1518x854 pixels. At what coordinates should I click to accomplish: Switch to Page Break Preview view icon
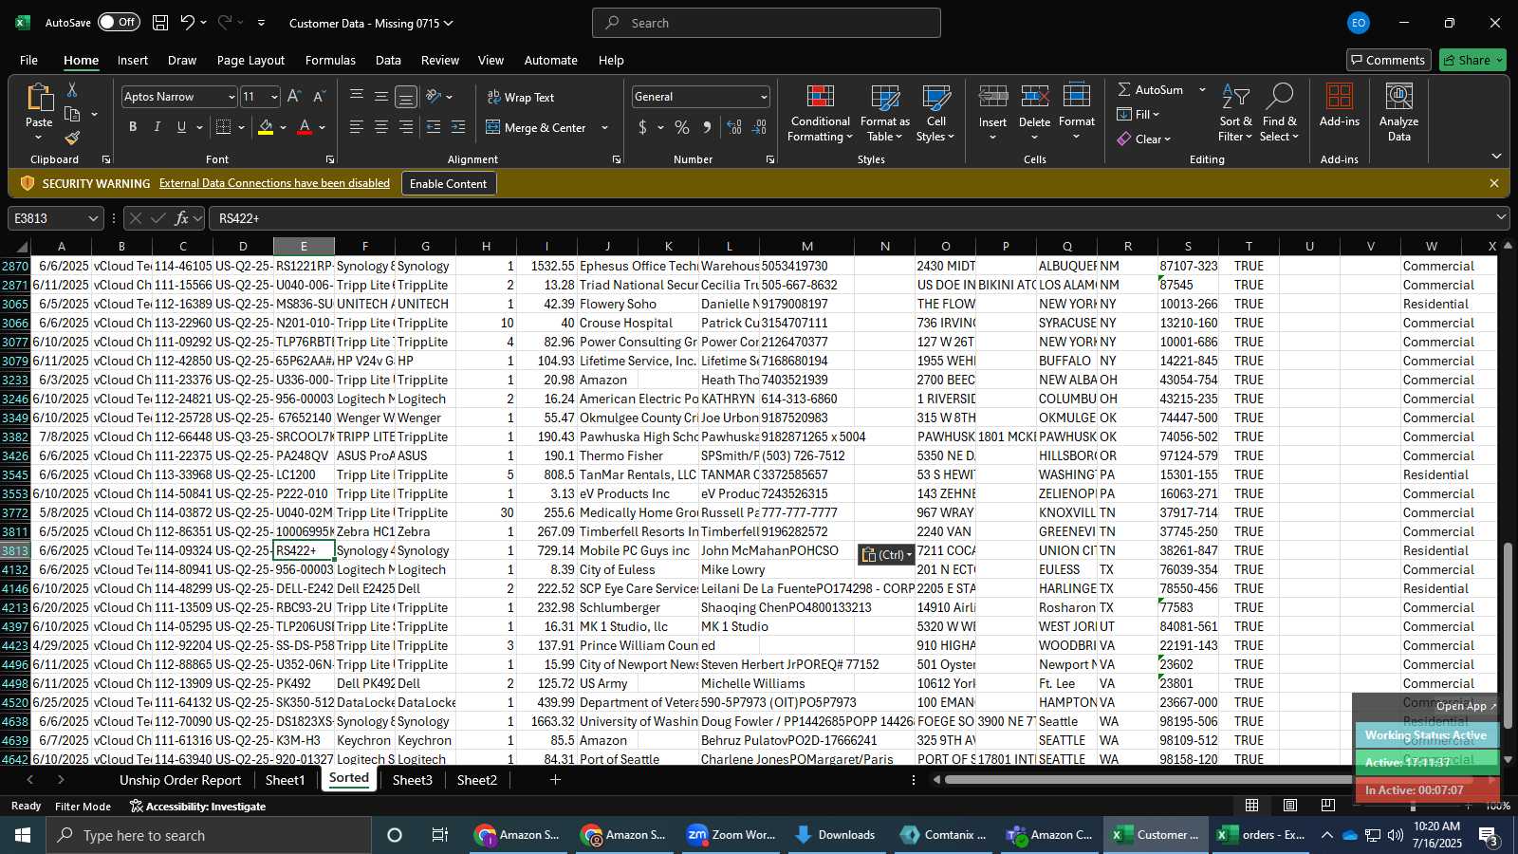1327,806
